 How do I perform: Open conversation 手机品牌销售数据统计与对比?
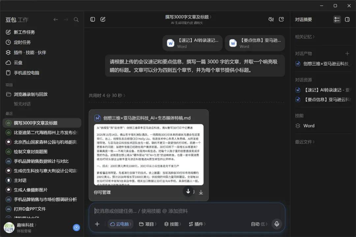[x=42, y=161]
